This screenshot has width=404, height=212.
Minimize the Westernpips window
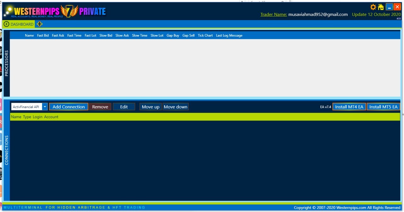[x=389, y=7]
